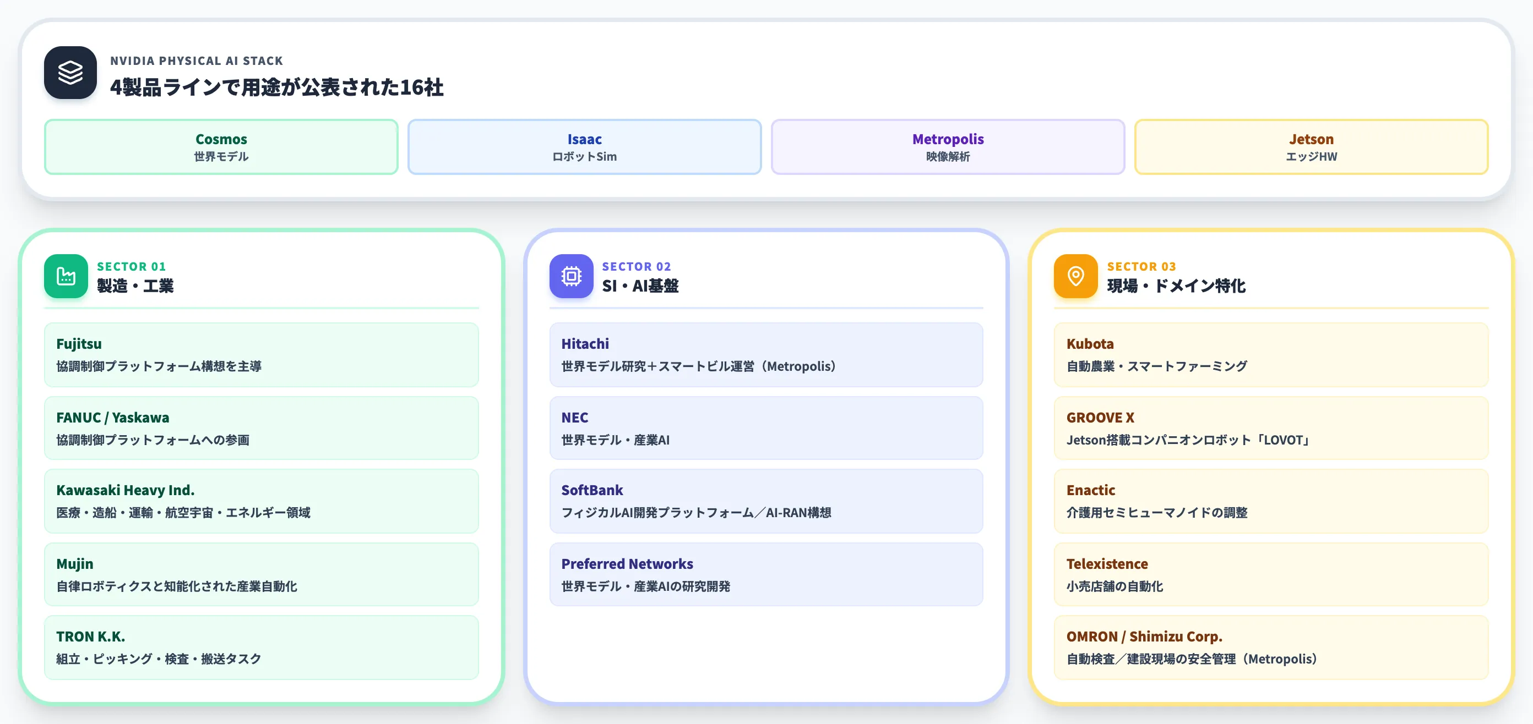Choose the Jetson edge HW tab
The height and width of the screenshot is (724, 1533).
(1312, 147)
